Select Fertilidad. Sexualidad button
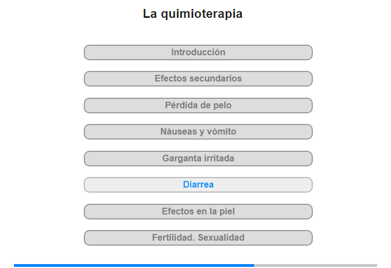Image resolution: width=391 pixels, height=268 pixels. [198, 238]
